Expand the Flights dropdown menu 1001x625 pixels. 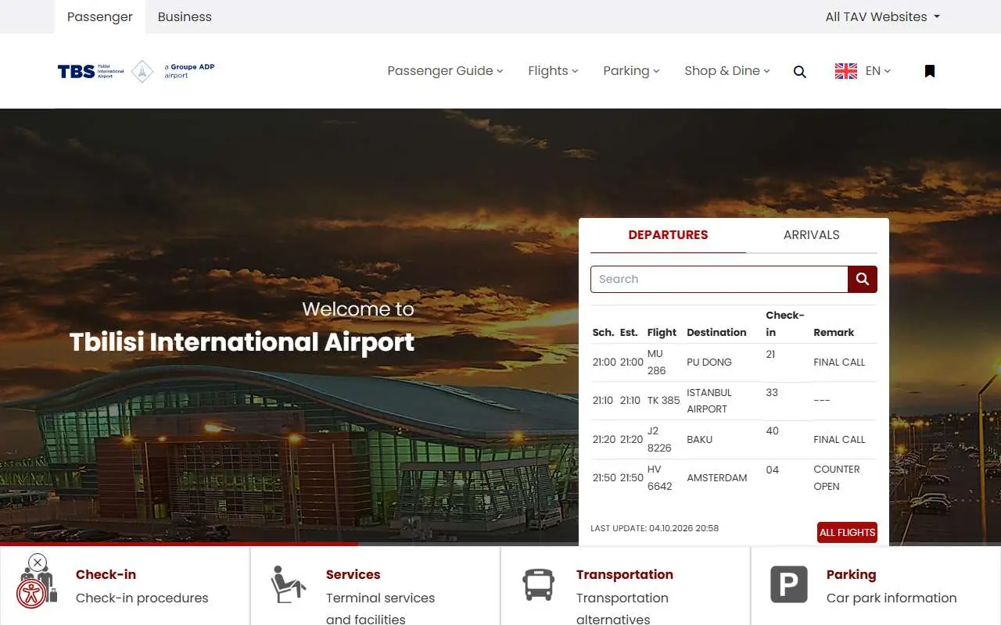[x=553, y=71]
